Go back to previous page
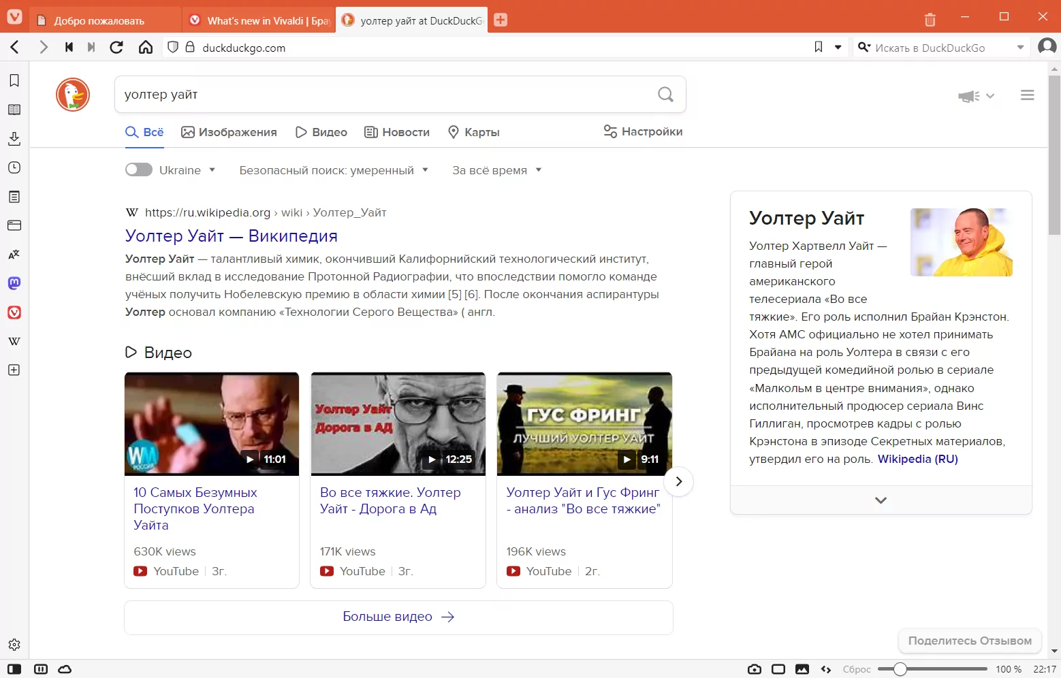 pyautogui.click(x=15, y=47)
